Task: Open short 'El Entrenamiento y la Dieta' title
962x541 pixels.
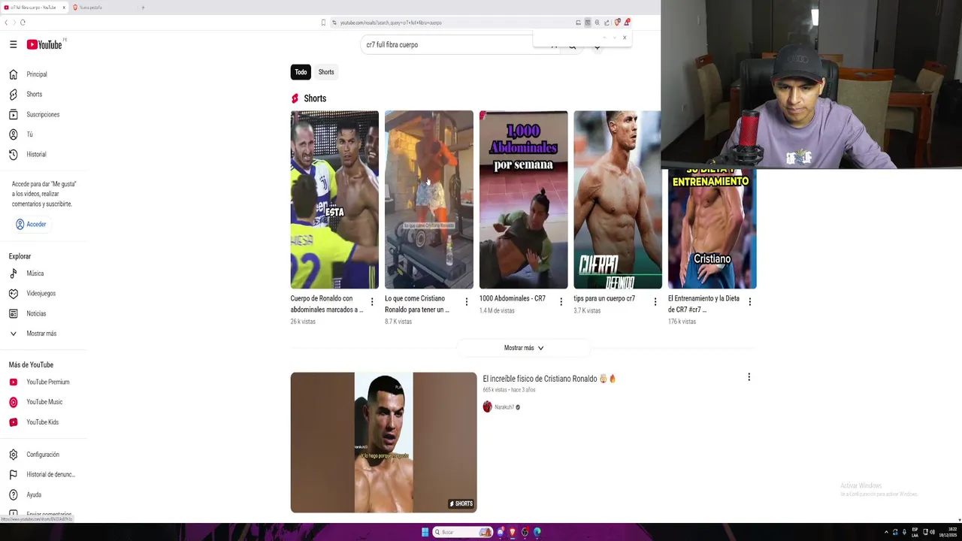Action: pos(703,304)
